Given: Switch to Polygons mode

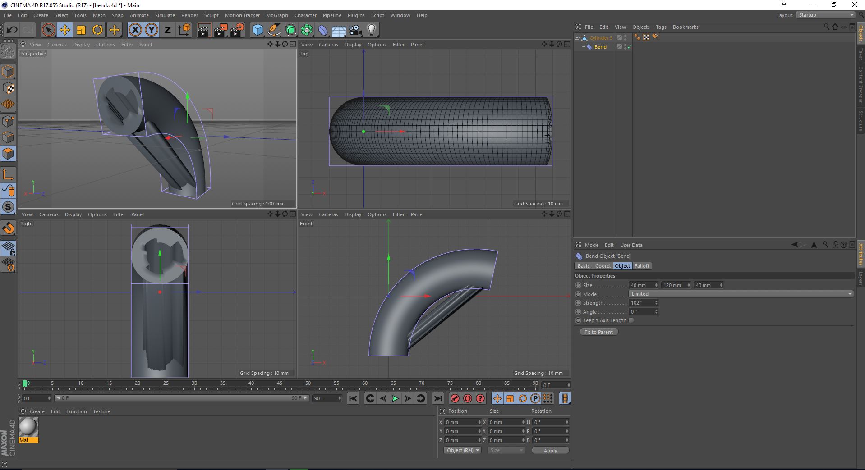Looking at the screenshot, I should click(8, 154).
